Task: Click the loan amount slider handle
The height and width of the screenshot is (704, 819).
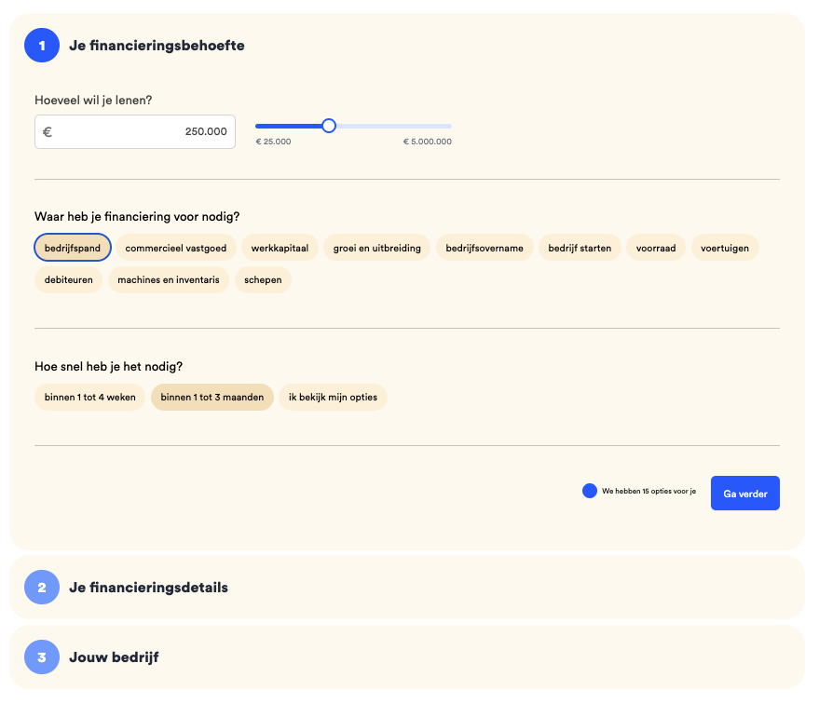Action: tap(329, 126)
